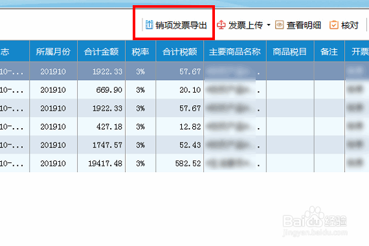The image size is (369, 246).
Task: Click the 备注 column header
Action: (330, 51)
